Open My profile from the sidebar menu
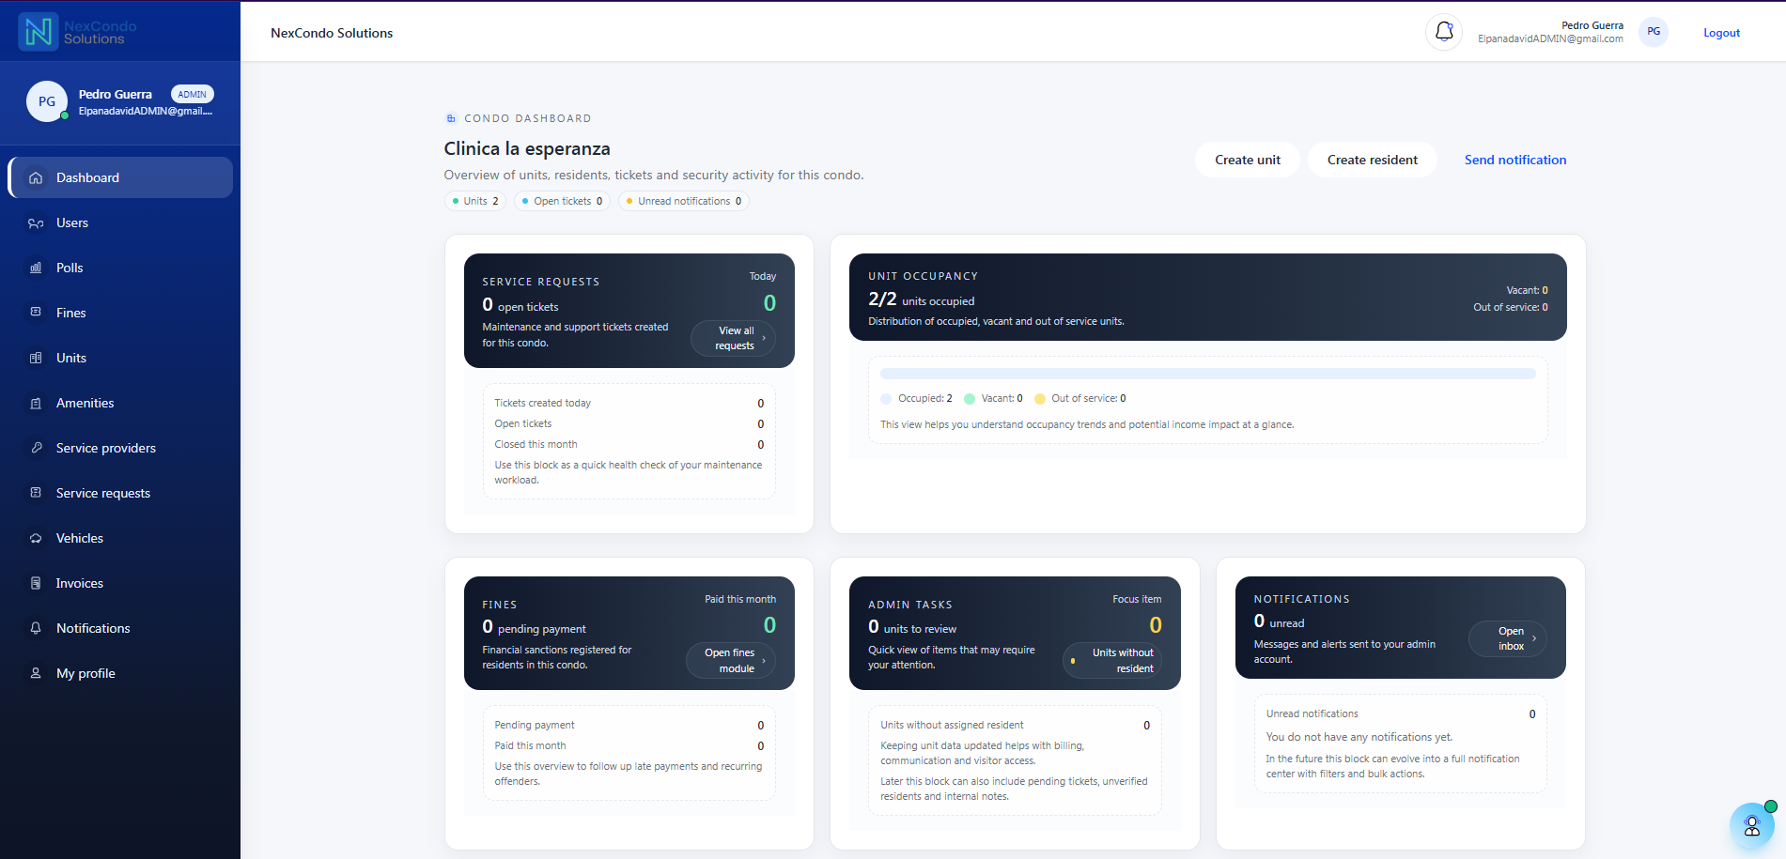 (x=85, y=673)
